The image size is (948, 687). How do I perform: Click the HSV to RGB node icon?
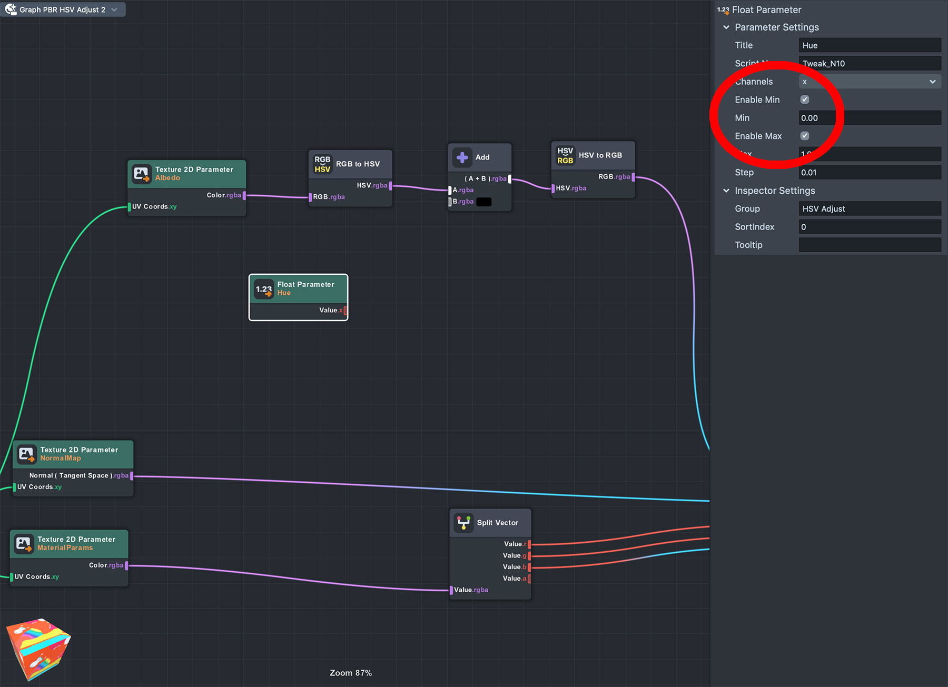click(565, 155)
